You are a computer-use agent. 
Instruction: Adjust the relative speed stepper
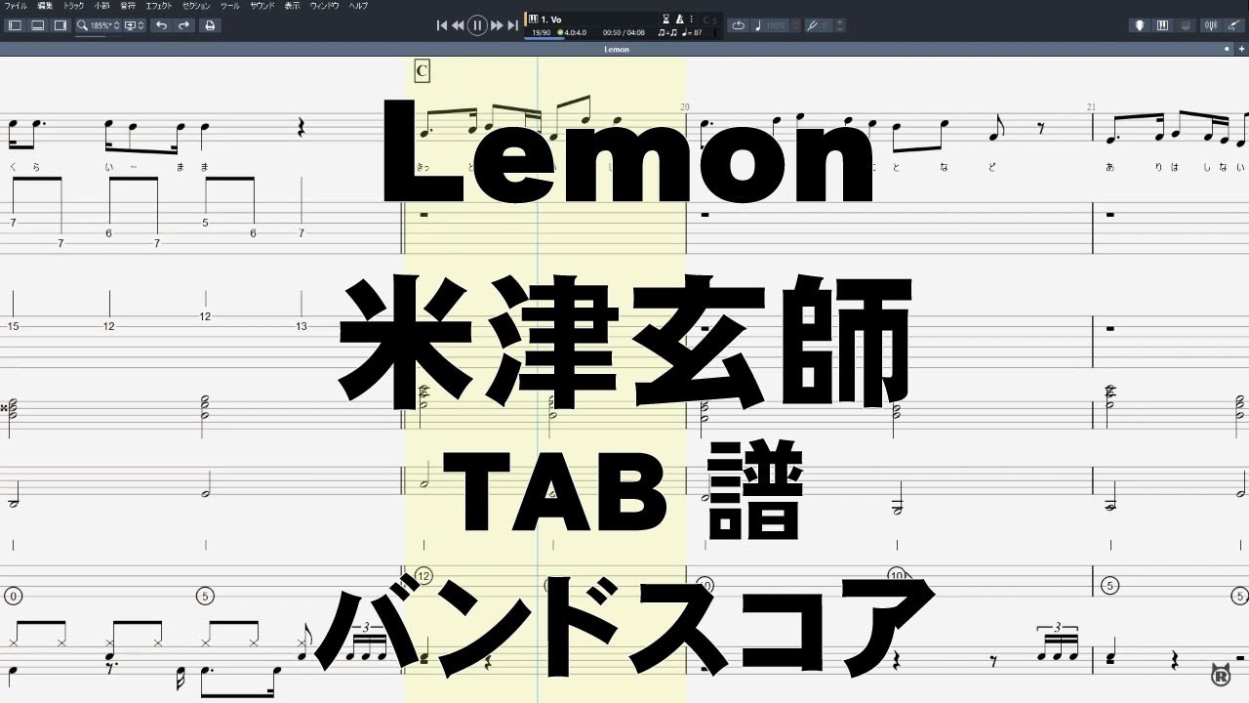pos(796,25)
